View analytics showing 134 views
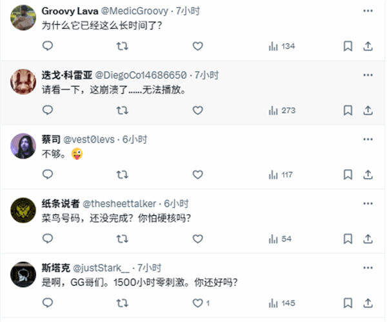This screenshot has height=322, width=387. (x=281, y=46)
